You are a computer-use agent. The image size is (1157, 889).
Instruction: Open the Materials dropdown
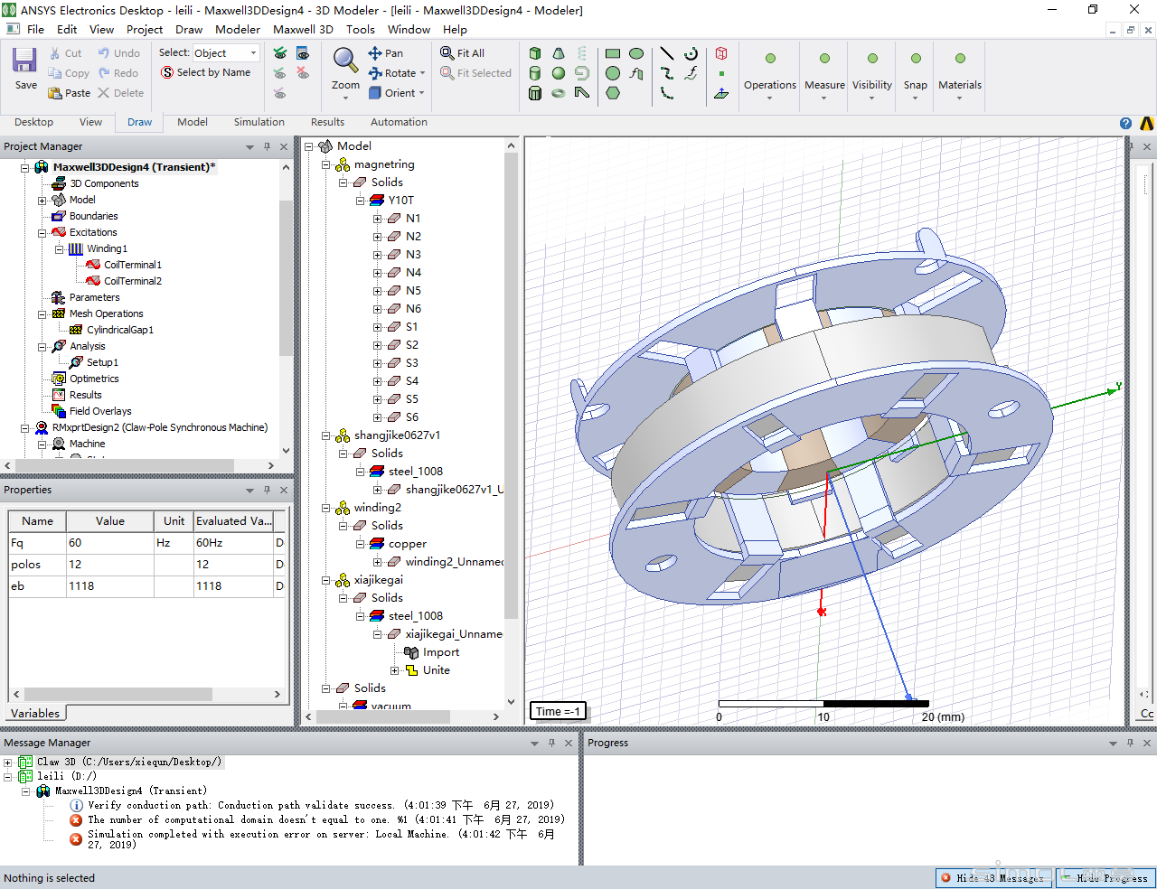point(960,98)
